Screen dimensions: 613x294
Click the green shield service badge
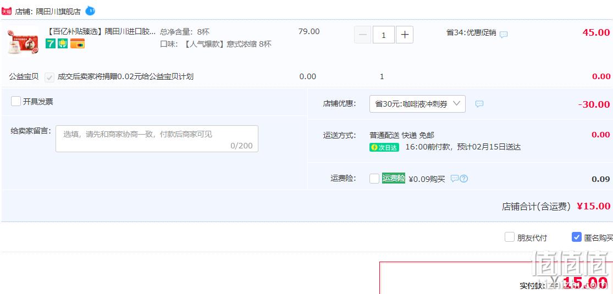tap(63, 43)
